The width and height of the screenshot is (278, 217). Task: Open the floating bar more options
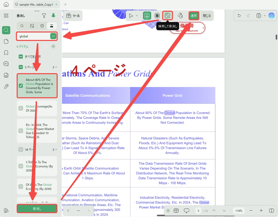pyautogui.click(x=78, y=211)
